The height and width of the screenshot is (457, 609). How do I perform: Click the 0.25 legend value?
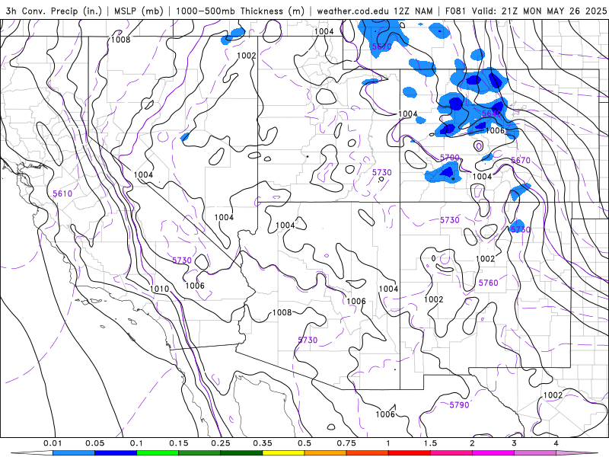tap(221, 443)
